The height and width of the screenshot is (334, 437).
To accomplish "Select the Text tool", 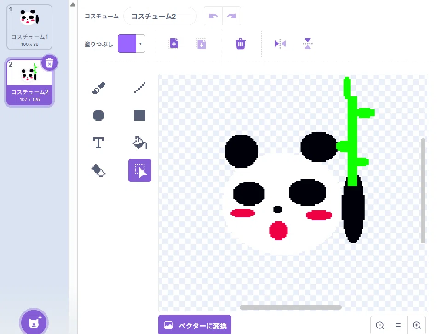I will click(98, 143).
